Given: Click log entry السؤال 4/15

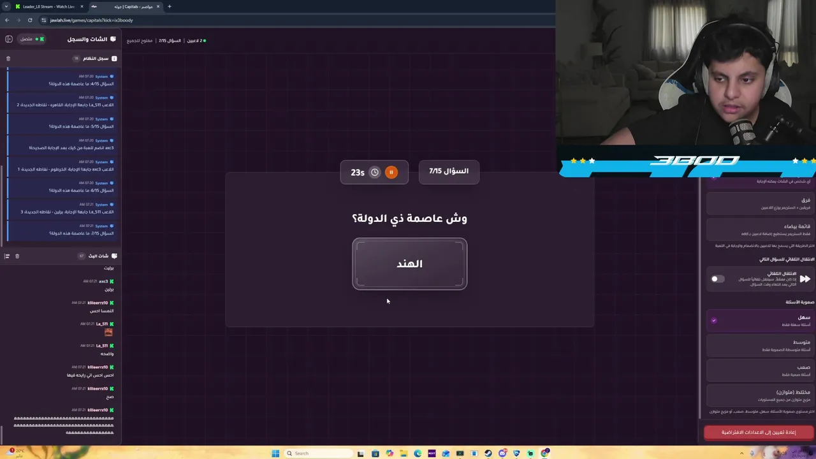Looking at the screenshot, I should point(62,80).
